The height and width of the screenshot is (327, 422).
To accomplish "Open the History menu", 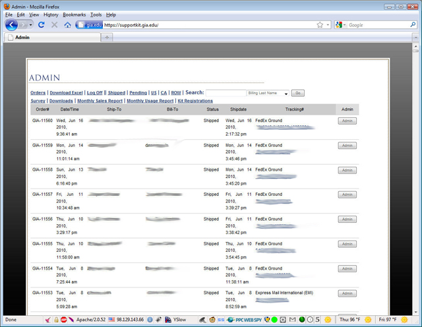I will click(51, 15).
